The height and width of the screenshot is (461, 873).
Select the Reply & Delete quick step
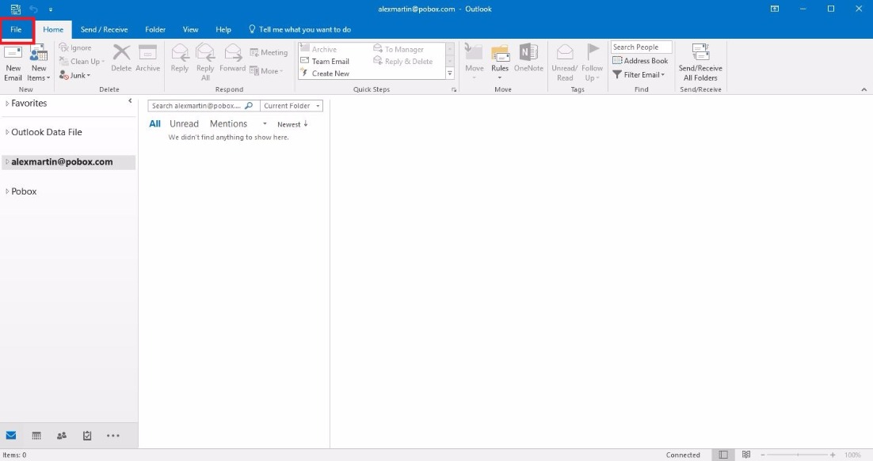(x=403, y=61)
